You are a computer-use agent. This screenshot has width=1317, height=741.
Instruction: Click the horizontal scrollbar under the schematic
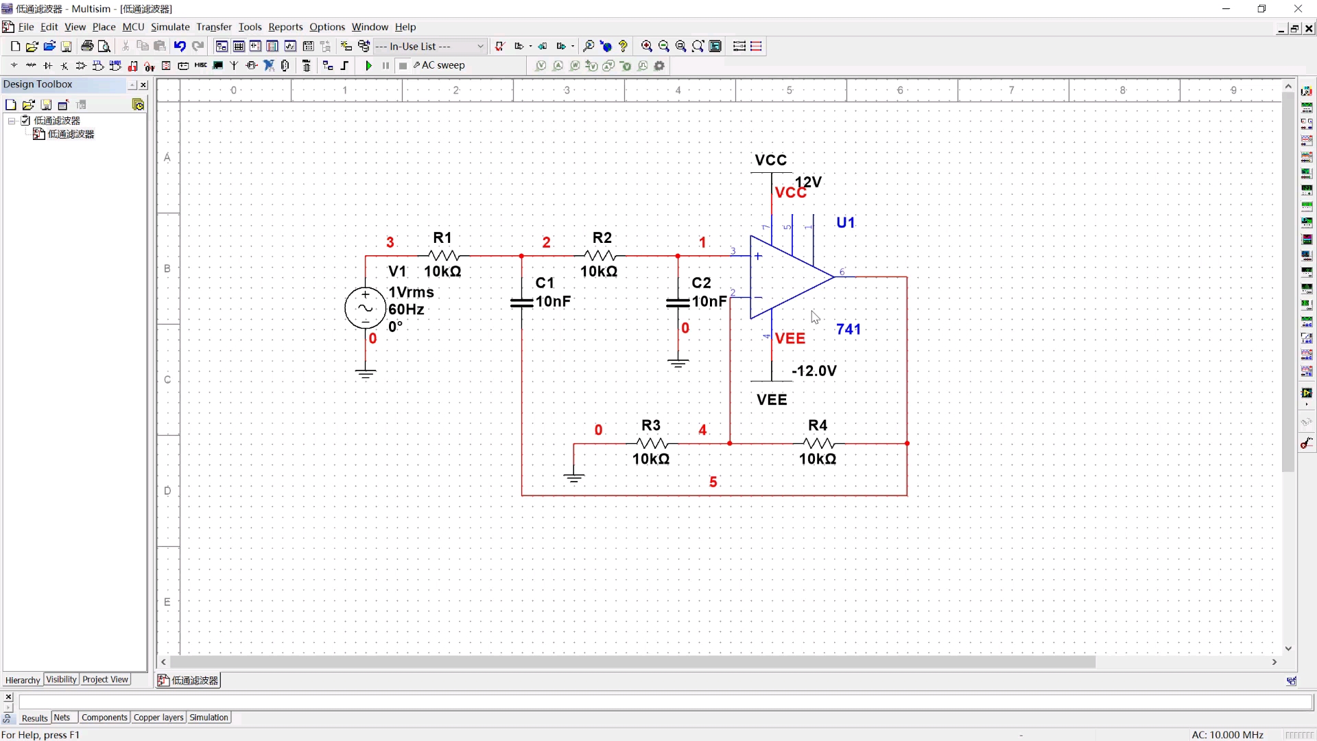[x=631, y=662]
